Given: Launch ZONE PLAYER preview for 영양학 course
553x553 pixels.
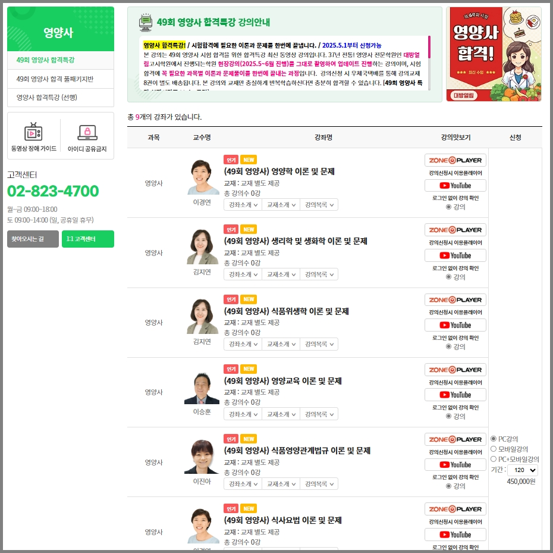Looking at the screenshot, I should point(455,160).
